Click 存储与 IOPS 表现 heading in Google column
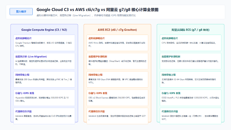This screenshot has height=130, width=231. pyautogui.click(x=24, y=93)
